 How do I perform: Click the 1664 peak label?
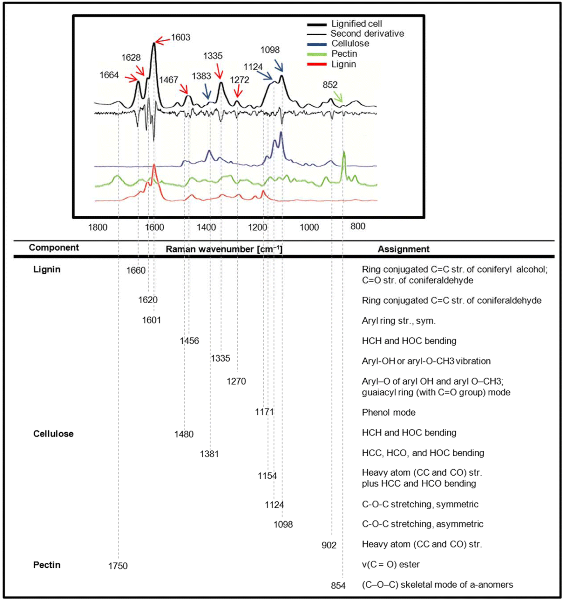(x=109, y=75)
